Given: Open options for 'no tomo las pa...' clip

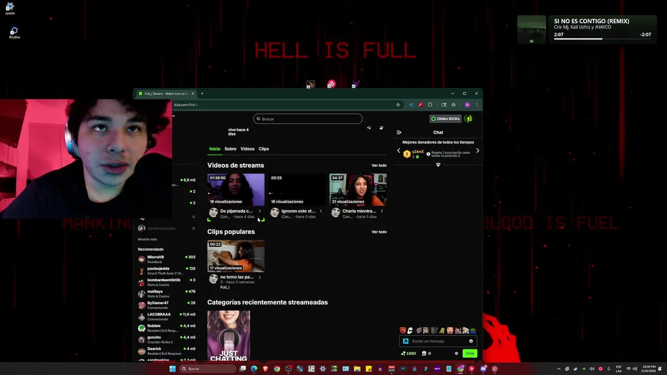Looking at the screenshot, I should [260, 277].
